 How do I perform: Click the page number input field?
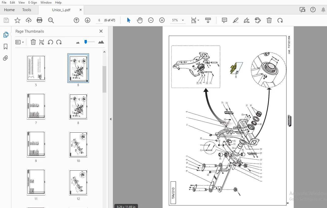(x=99, y=20)
